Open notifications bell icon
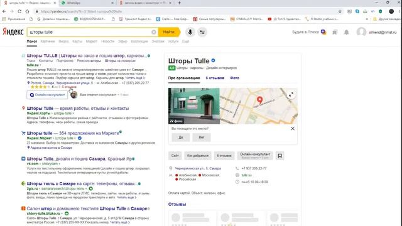The width and height of the screenshot is (402, 226). click(x=346, y=32)
